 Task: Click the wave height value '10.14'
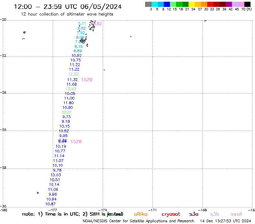(x=54, y=184)
